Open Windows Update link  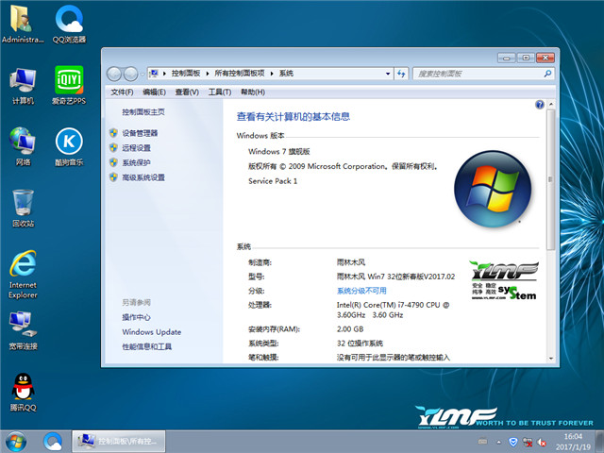(151, 332)
